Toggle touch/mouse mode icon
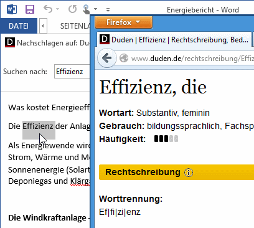 [x=86, y=9]
